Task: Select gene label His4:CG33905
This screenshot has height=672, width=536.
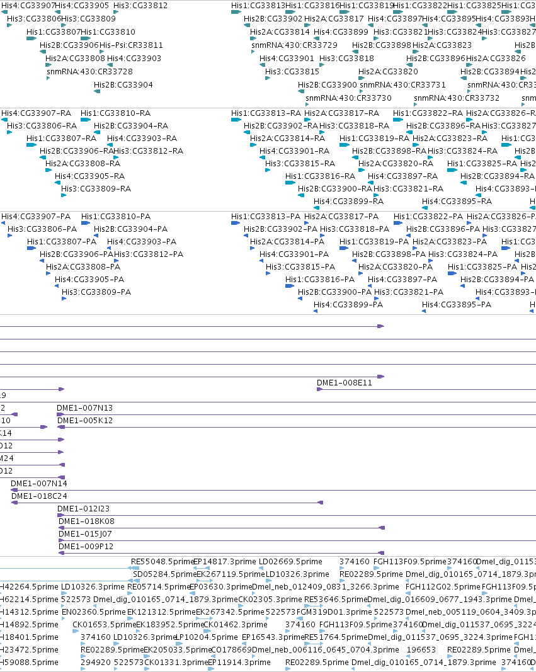Action: 83,6
